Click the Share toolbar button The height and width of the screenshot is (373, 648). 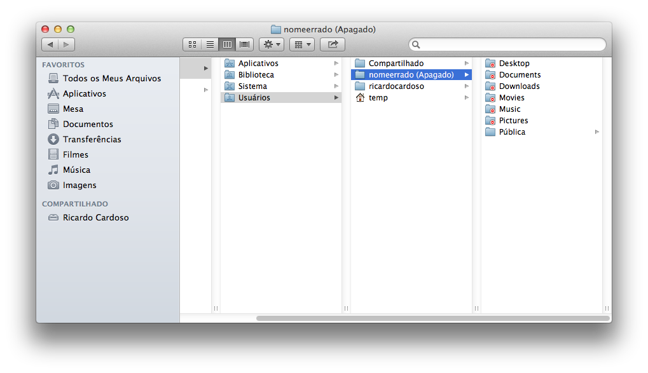332,44
